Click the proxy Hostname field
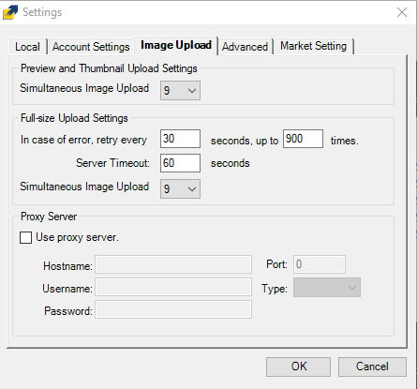Image resolution: width=417 pixels, height=389 pixels. point(173,264)
